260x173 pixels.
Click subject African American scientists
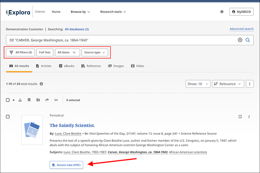(188, 152)
